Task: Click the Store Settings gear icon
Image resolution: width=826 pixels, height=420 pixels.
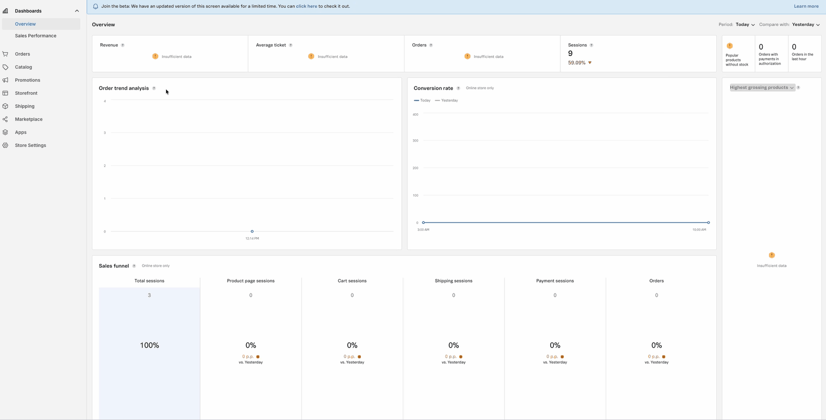Action: tap(5, 146)
